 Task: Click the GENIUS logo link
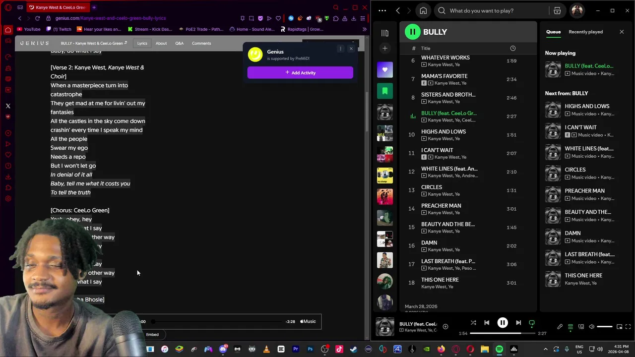coord(34,43)
